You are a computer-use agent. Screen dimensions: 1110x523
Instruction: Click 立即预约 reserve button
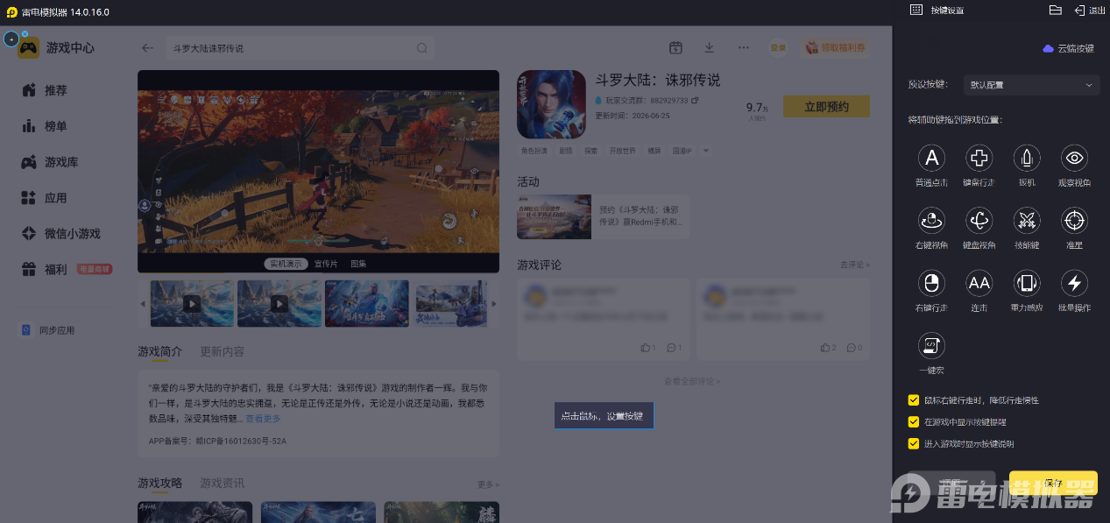click(826, 107)
